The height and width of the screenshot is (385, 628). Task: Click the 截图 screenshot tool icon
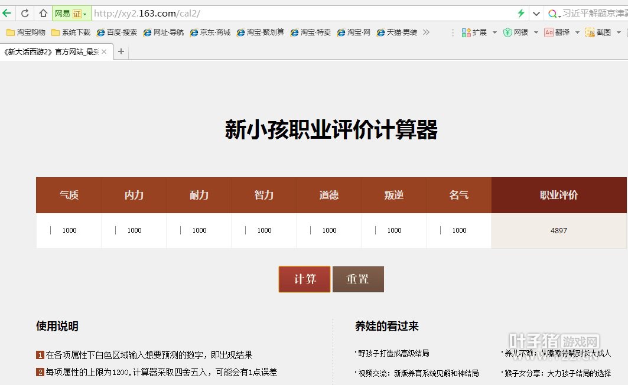pos(590,32)
